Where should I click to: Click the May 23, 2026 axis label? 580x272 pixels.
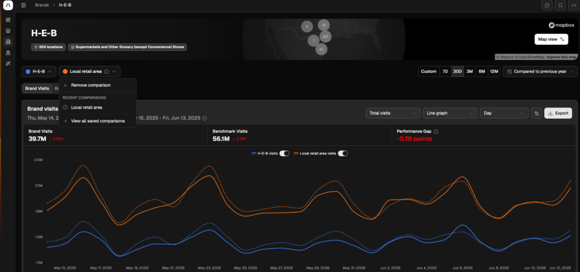(x=210, y=267)
